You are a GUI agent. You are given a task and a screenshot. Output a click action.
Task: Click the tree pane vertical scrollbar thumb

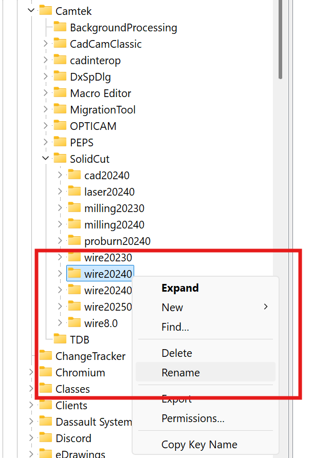280,40
